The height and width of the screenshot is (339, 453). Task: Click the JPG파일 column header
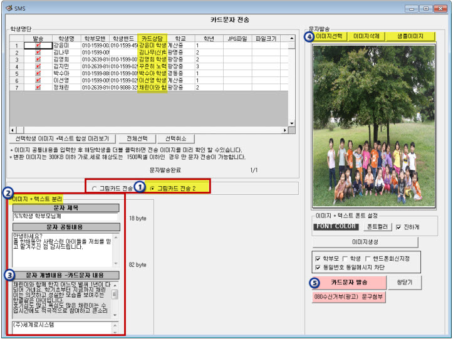click(x=237, y=38)
